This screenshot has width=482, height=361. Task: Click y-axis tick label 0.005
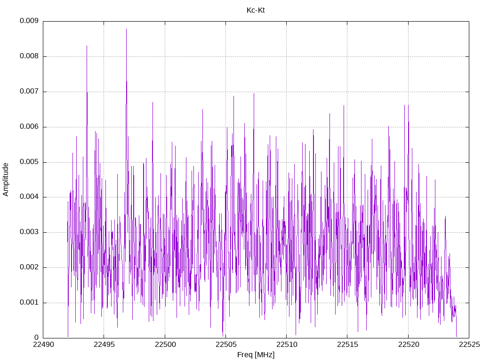(29, 162)
